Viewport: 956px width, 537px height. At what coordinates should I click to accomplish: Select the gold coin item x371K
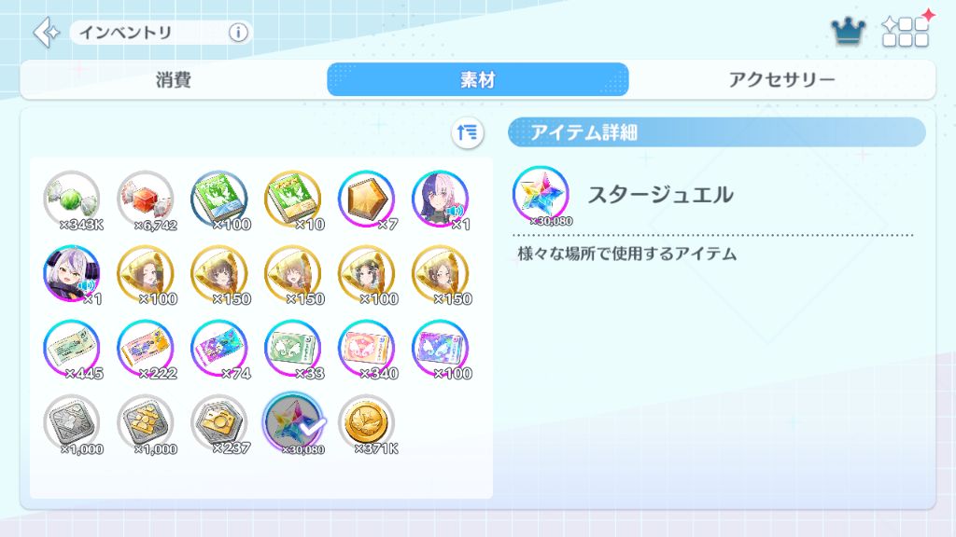(x=367, y=424)
